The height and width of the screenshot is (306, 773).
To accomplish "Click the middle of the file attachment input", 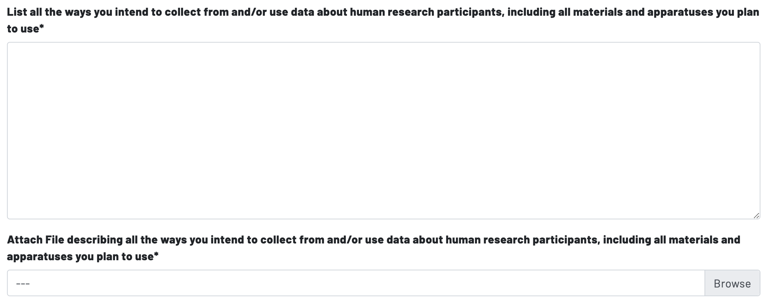I will click(355, 283).
